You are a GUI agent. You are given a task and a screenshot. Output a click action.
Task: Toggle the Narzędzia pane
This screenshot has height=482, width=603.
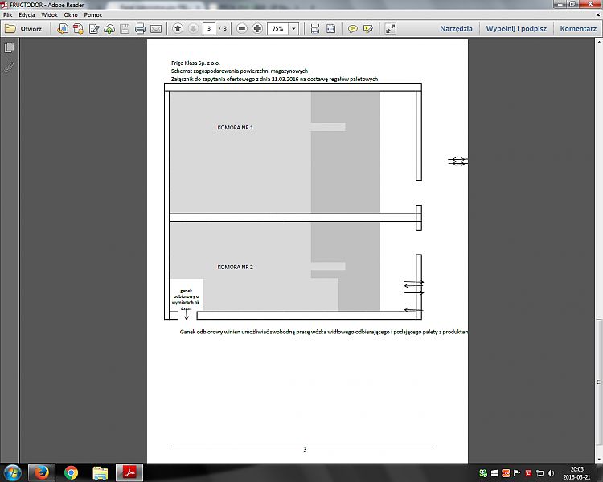click(x=457, y=29)
